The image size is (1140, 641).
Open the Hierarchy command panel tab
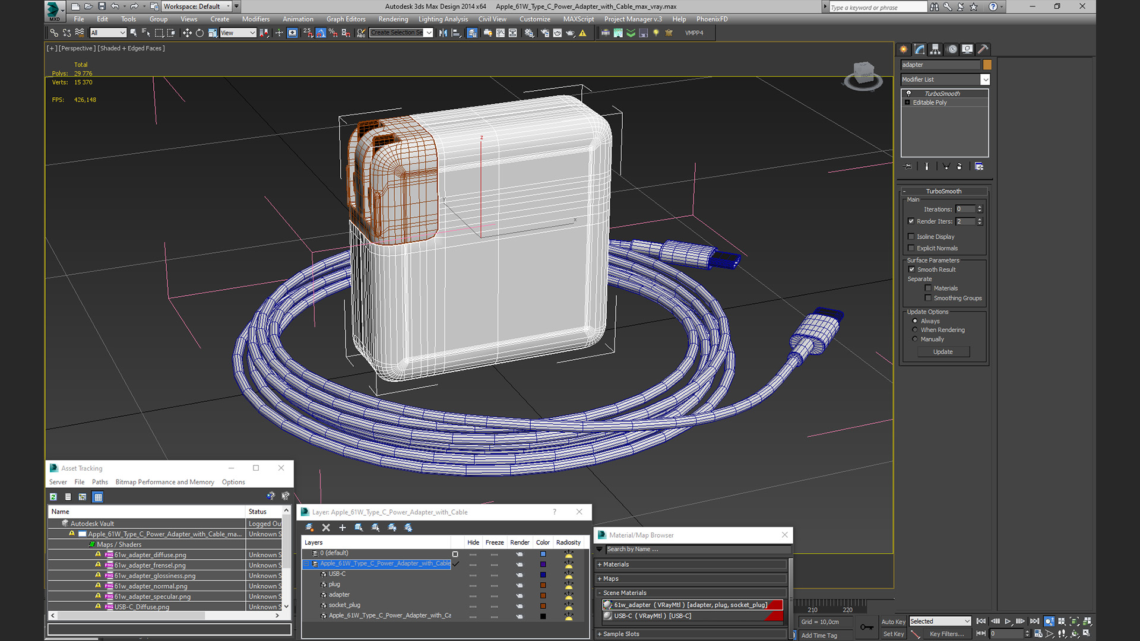pos(936,49)
